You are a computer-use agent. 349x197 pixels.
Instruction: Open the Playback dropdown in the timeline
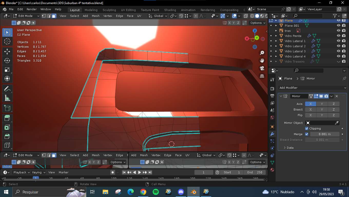pos(21,172)
